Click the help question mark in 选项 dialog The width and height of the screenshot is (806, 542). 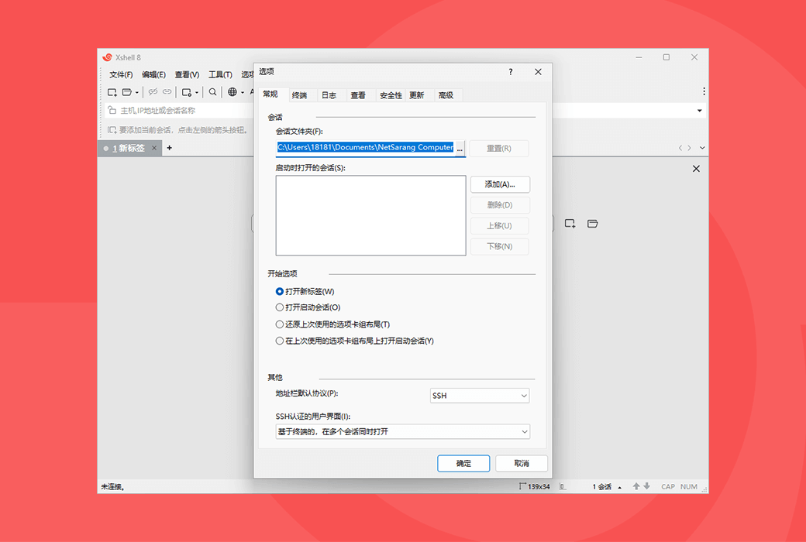(511, 72)
